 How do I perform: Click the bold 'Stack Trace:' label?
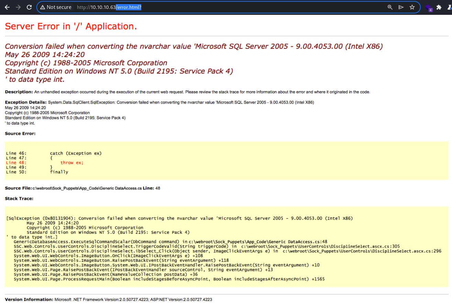point(19,199)
